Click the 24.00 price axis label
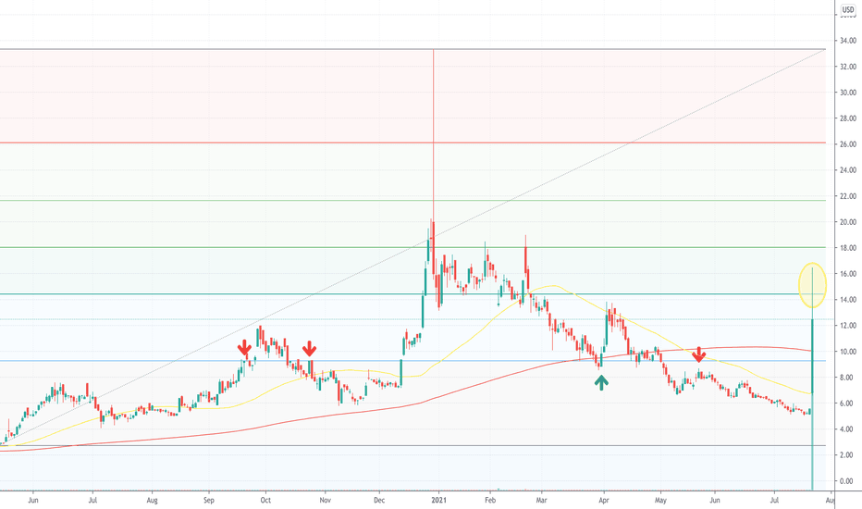Viewport: 862px width, 509px height. click(x=848, y=170)
